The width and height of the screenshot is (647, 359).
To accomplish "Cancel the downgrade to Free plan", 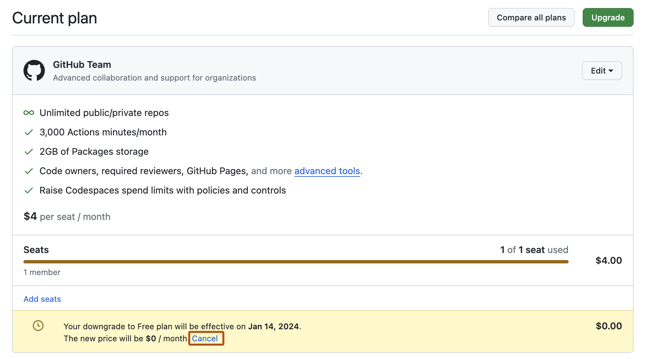I will click(x=206, y=338).
